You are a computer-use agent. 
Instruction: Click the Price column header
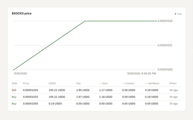pyautogui.click(x=26, y=83)
